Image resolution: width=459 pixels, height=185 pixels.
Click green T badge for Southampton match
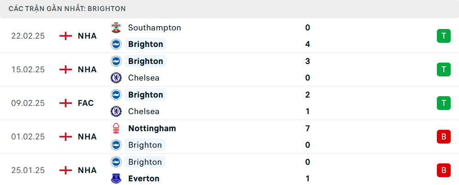pos(443,36)
